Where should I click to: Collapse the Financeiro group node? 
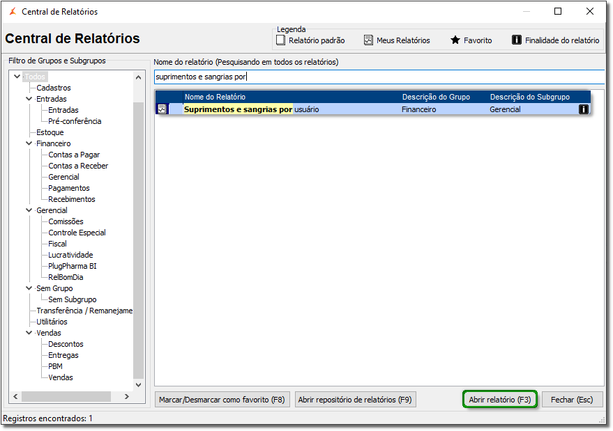tap(29, 143)
